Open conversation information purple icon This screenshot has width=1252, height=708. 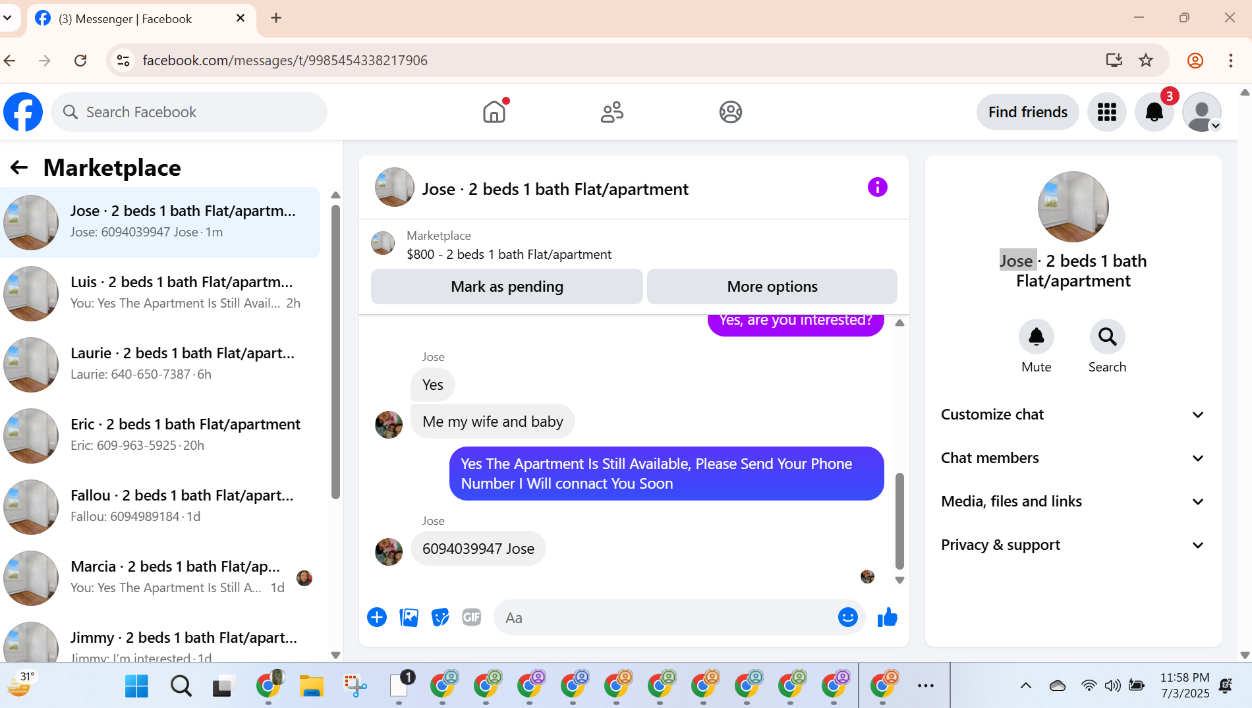pos(877,187)
